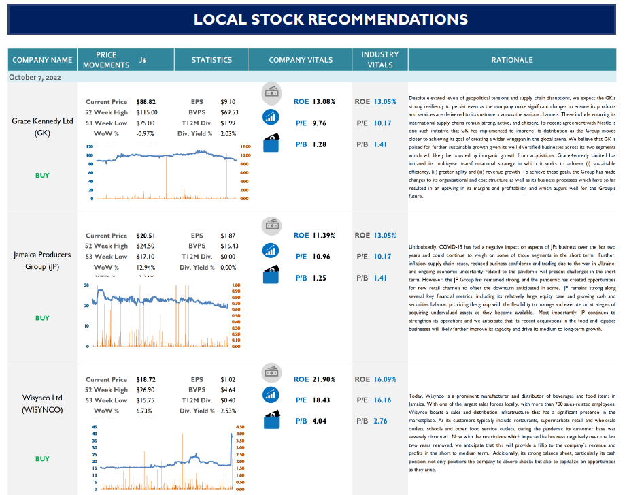Click company P/B 1.25 for Jamaica Producers

pos(319,278)
